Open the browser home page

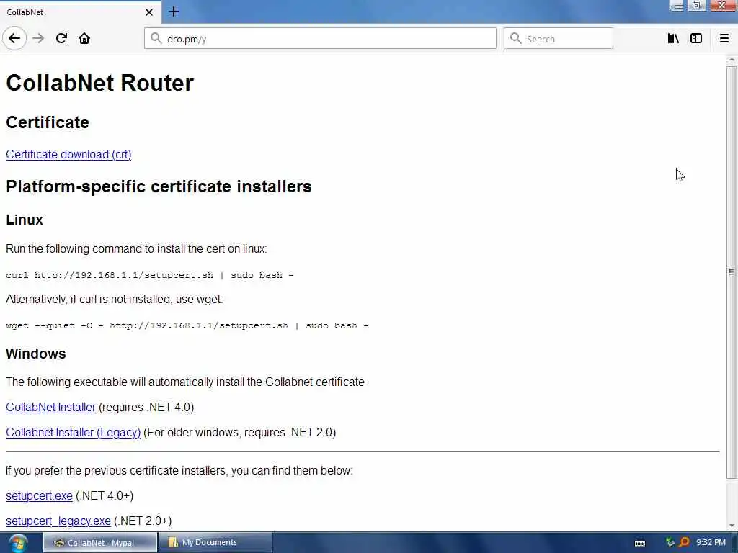[x=84, y=38]
